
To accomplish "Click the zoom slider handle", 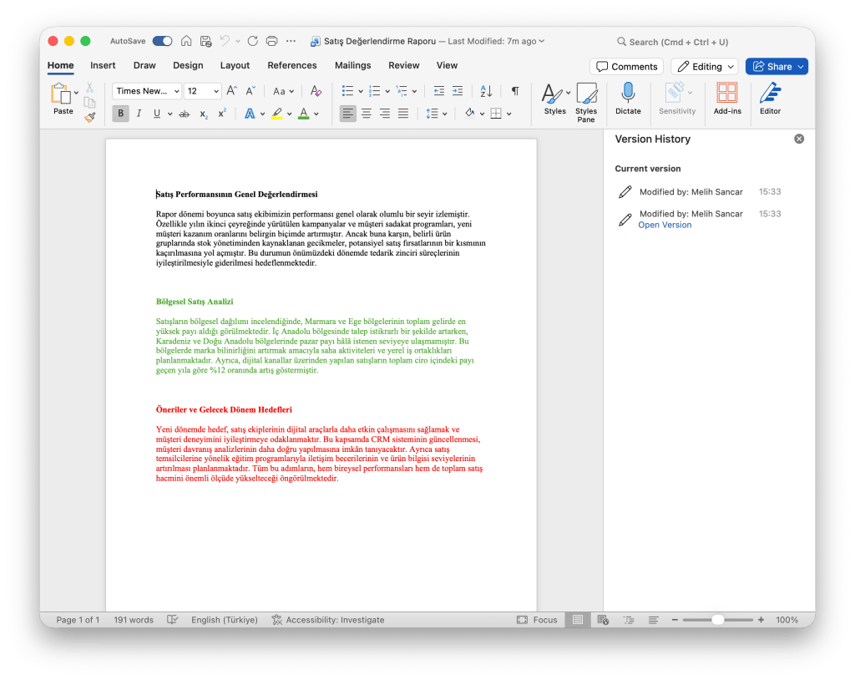I will [x=718, y=620].
